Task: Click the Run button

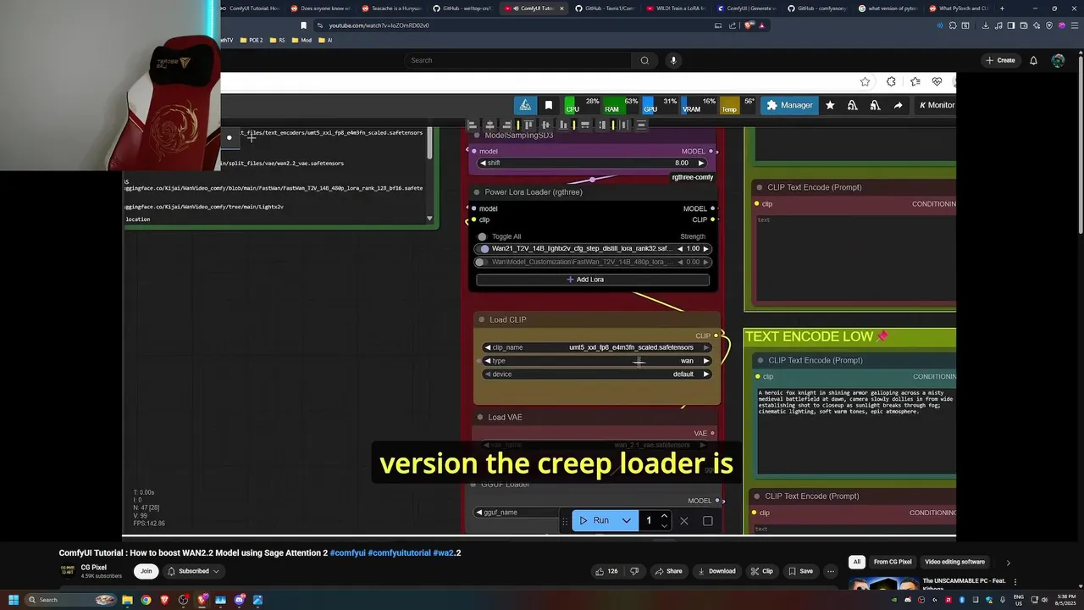Action: (x=594, y=521)
